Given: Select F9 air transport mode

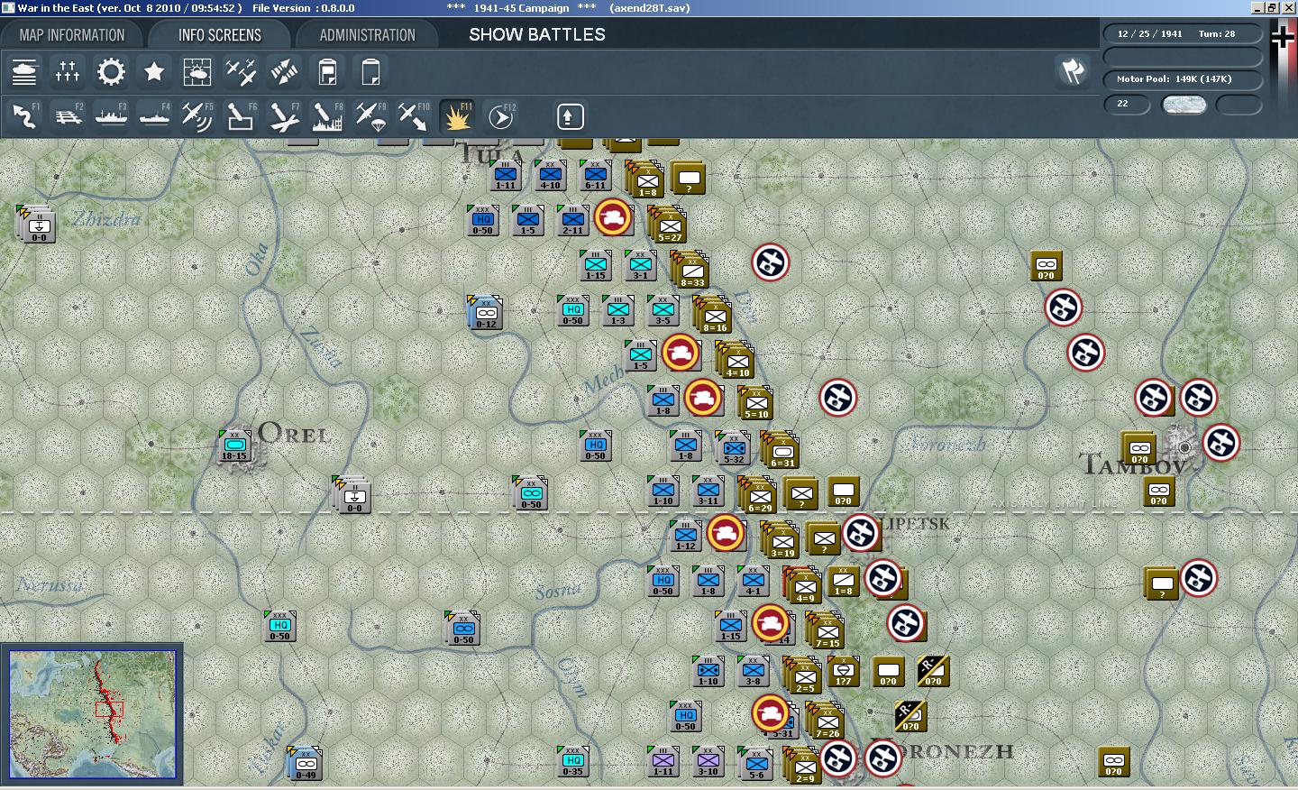Looking at the screenshot, I should point(370,116).
